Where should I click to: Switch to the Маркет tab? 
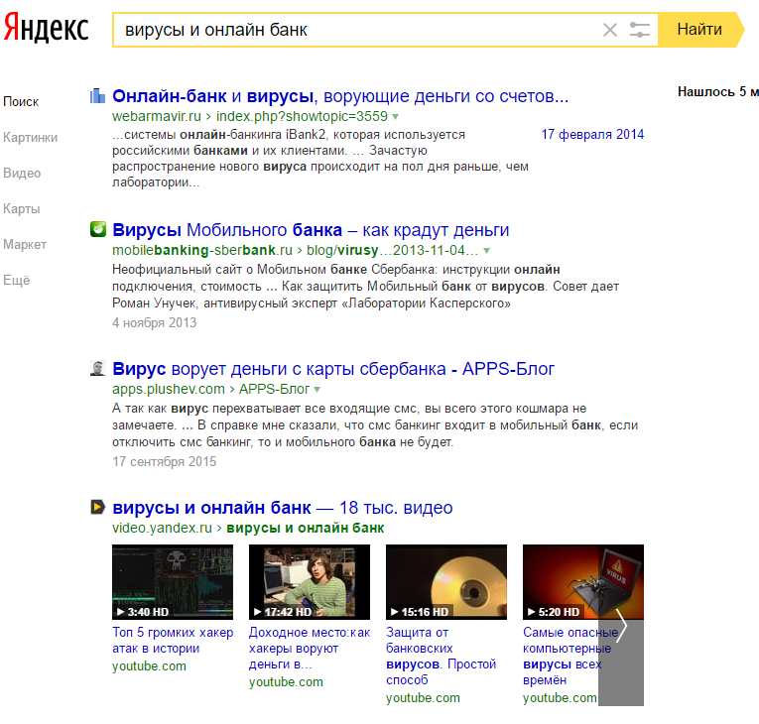(25, 244)
